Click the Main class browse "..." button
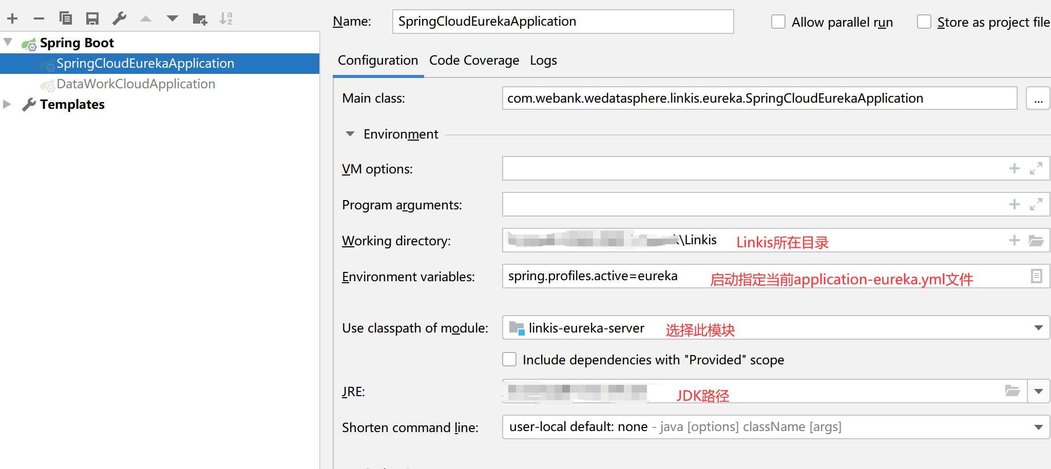1051x469 pixels. [x=1038, y=99]
